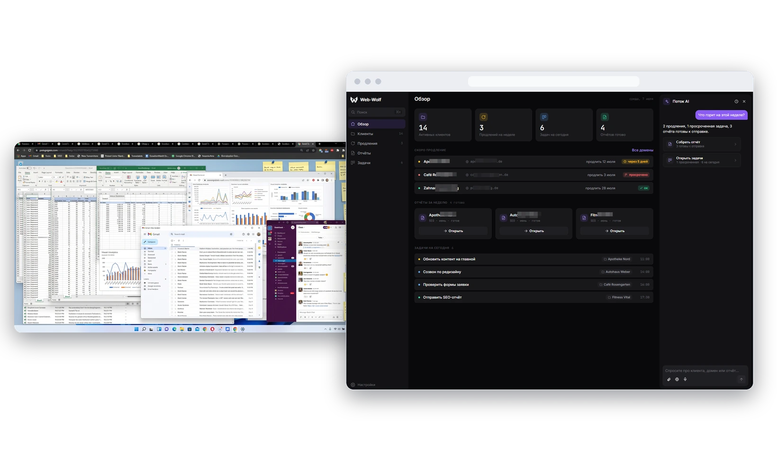
Task: Click the Поток AI sparkle icon
Action: point(667,101)
